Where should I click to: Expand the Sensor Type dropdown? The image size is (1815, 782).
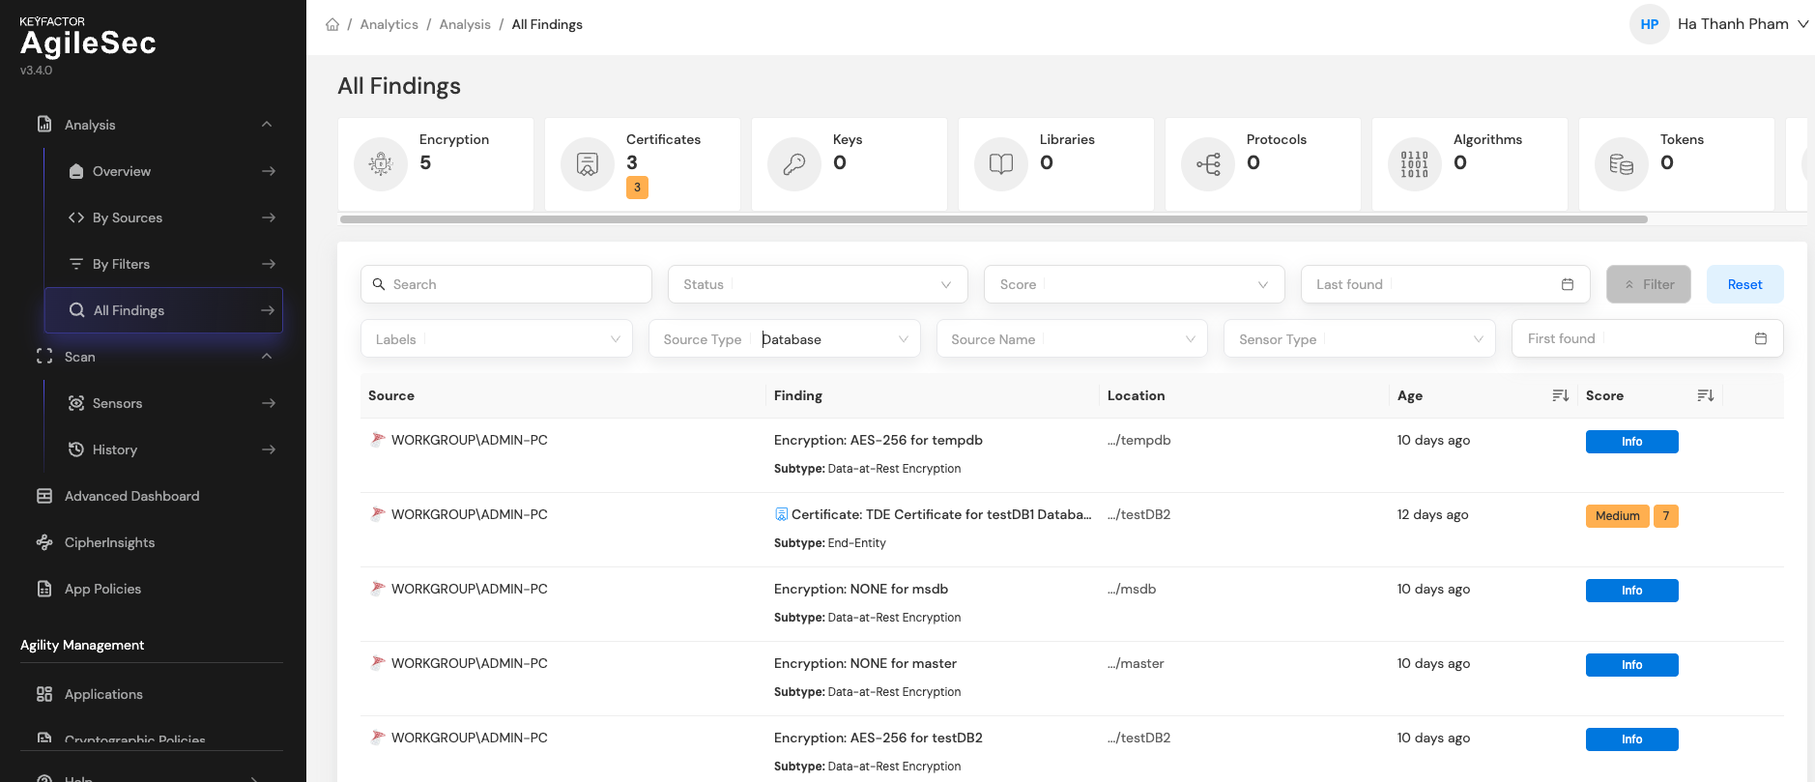point(1359,339)
